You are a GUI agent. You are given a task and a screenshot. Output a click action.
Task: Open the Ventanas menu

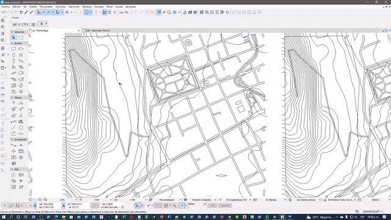[x=87, y=7]
